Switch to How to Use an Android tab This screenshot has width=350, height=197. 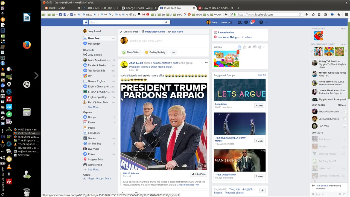click(215, 8)
